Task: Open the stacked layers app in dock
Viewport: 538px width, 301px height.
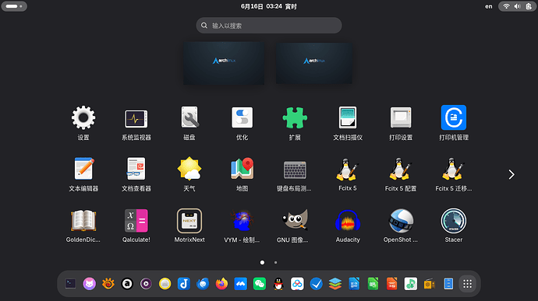Action: click(334, 284)
